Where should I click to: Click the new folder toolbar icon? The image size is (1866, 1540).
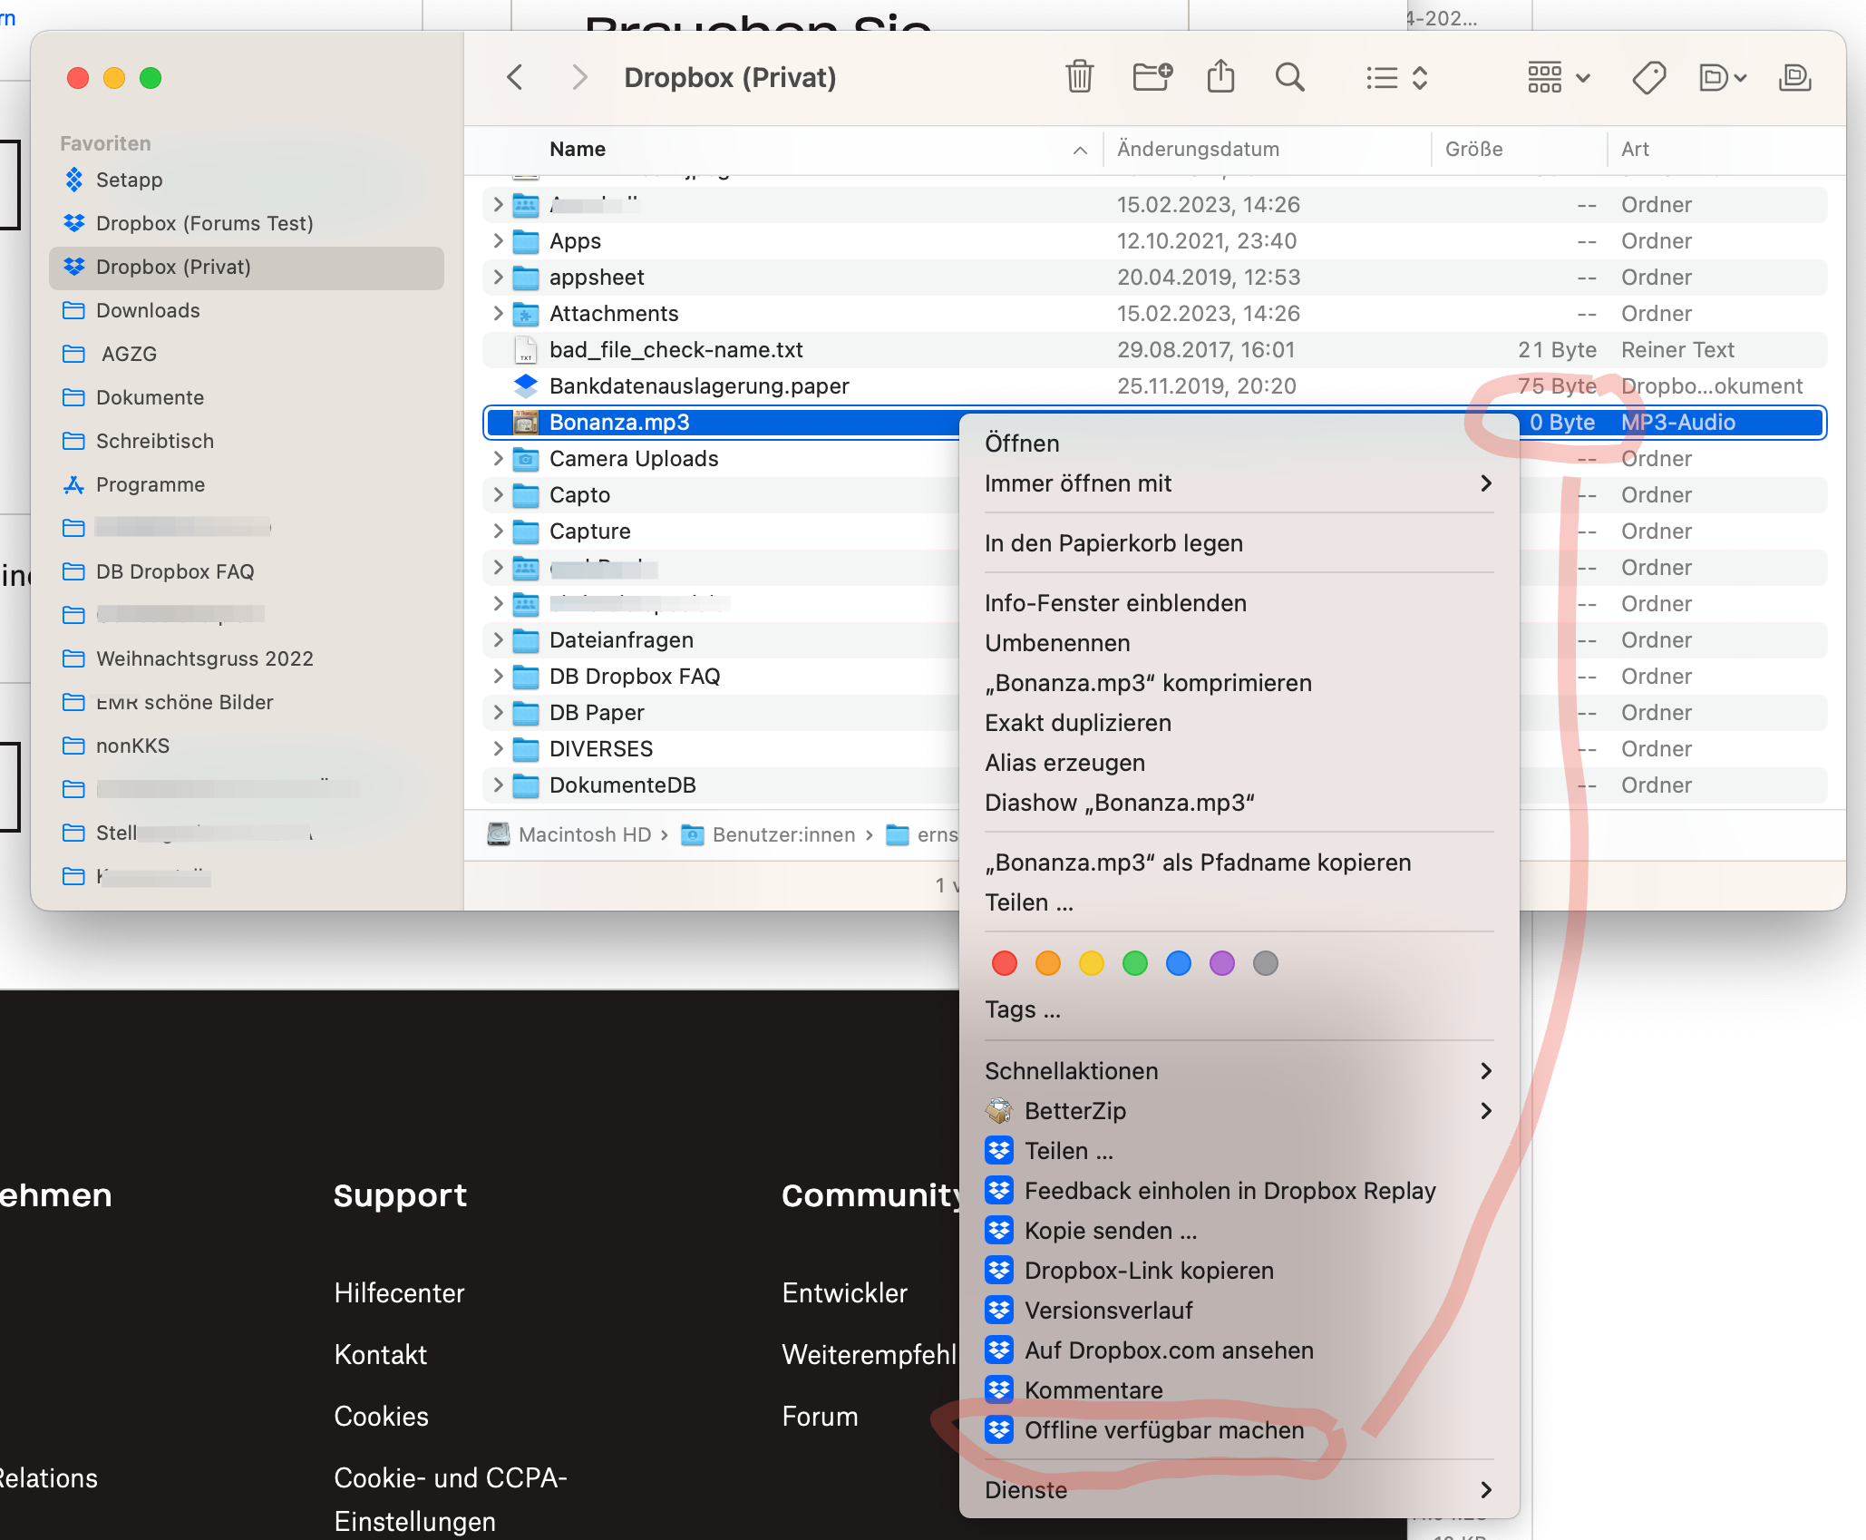pos(1152,77)
